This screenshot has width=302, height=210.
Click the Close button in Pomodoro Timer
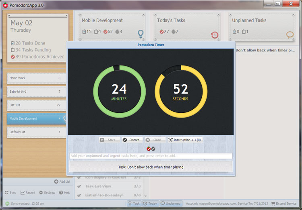pyautogui.click(x=155, y=140)
